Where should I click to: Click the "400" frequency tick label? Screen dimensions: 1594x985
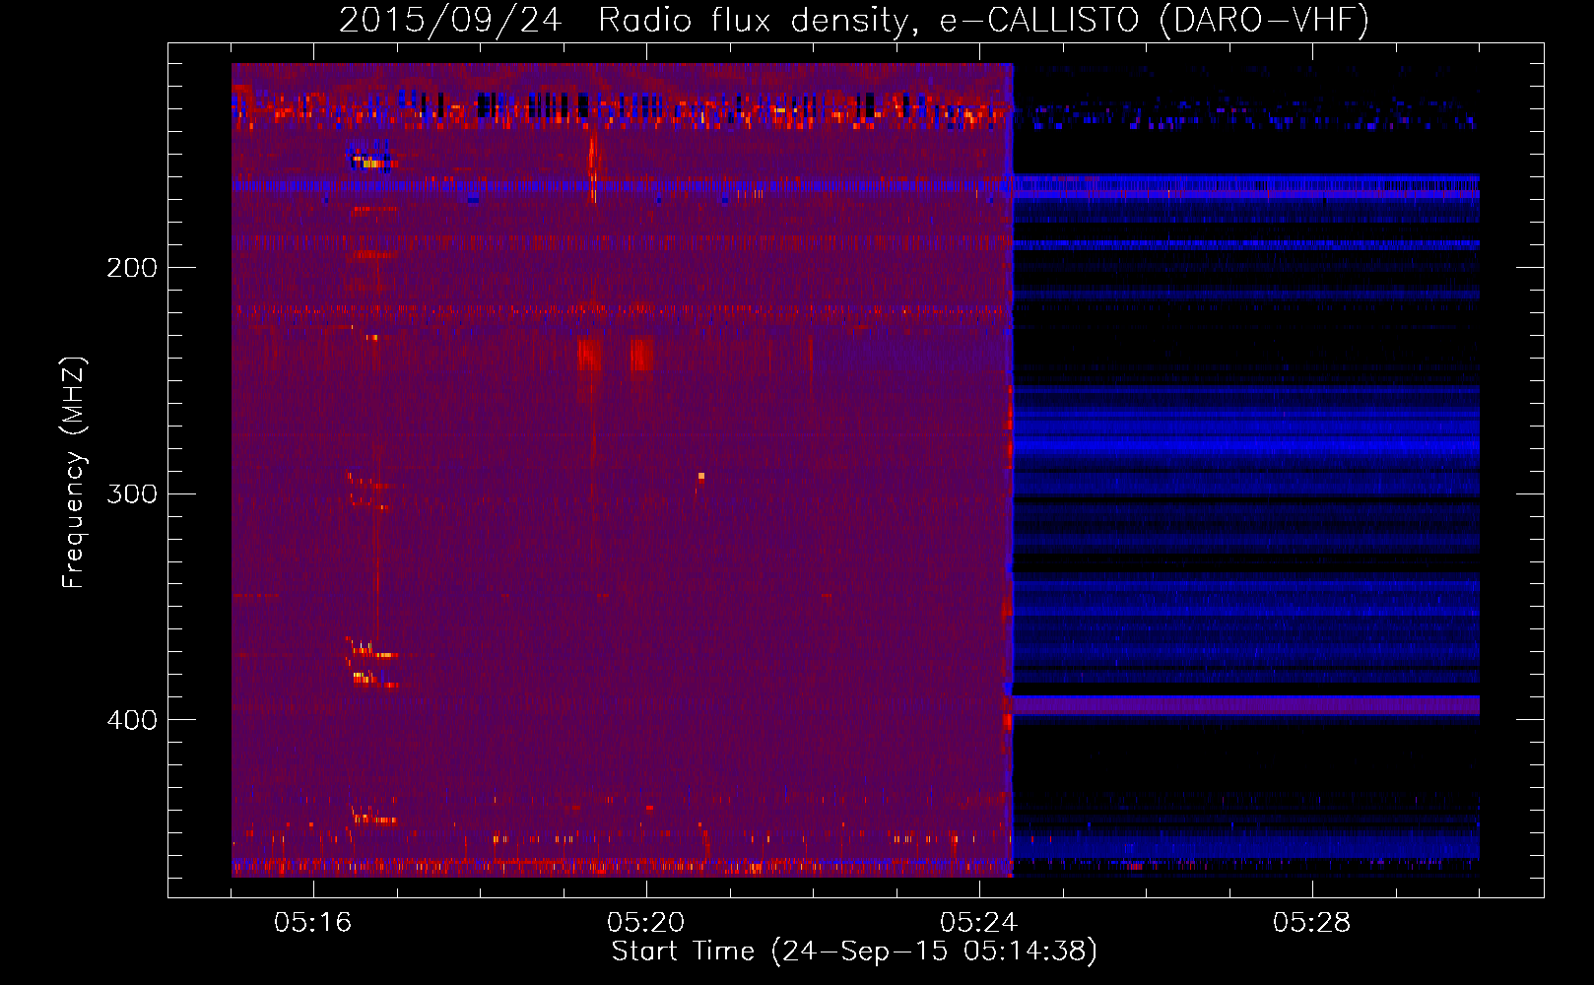pyautogui.click(x=132, y=721)
